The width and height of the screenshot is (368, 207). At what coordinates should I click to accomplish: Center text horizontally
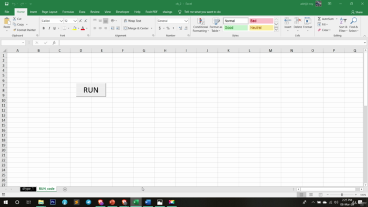[x=100, y=28]
